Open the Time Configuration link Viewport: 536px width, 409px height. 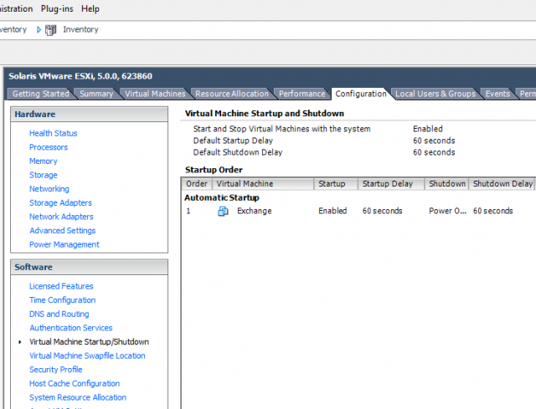point(63,300)
